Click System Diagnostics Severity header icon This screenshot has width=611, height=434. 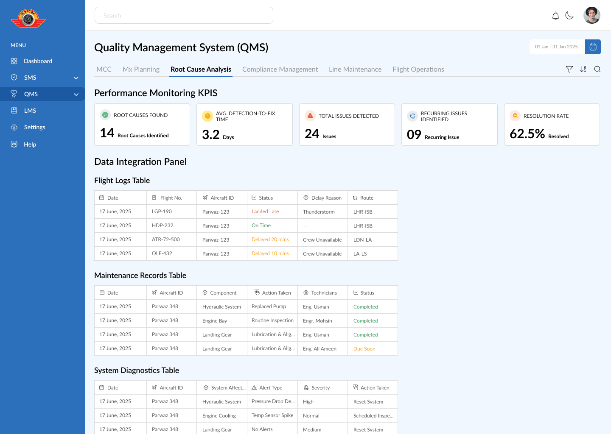pyautogui.click(x=306, y=388)
